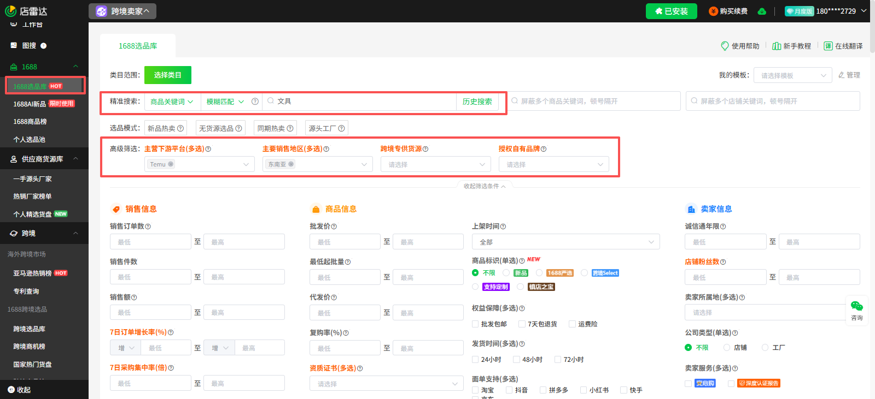Open the 商品关键词 search type dropdown
This screenshot has width=875, height=399.
pyautogui.click(x=172, y=102)
